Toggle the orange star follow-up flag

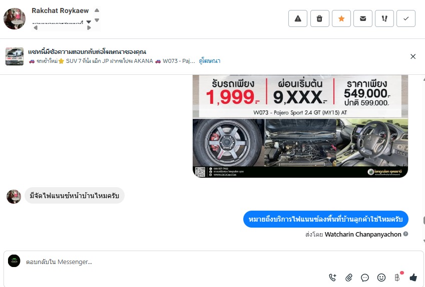point(341,18)
